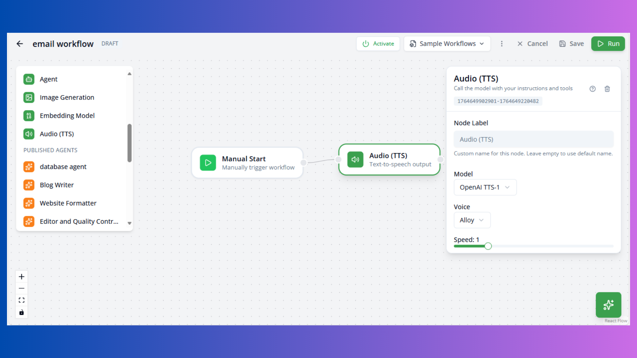Adjust the Speed slider handle
This screenshot has height=358, width=637.
[488, 246]
